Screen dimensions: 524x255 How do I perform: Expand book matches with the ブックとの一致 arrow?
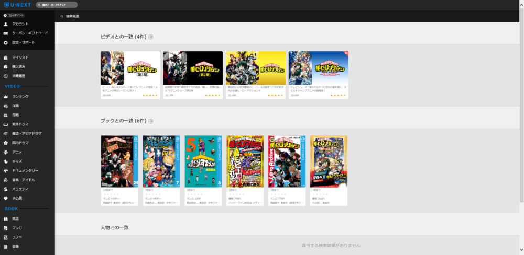pyautogui.click(x=151, y=121)
